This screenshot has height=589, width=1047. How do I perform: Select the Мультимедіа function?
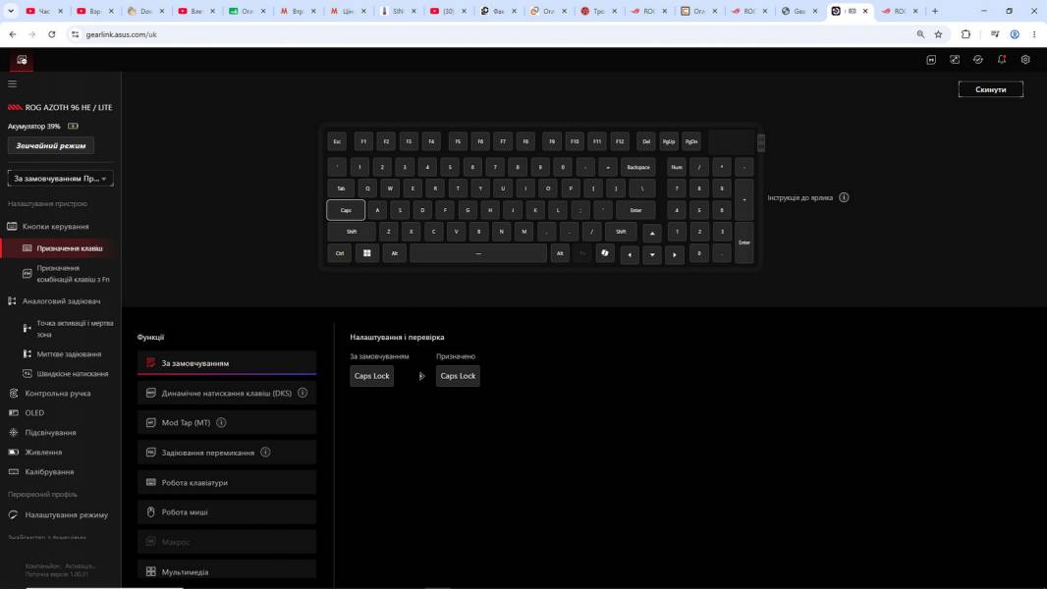226,571
